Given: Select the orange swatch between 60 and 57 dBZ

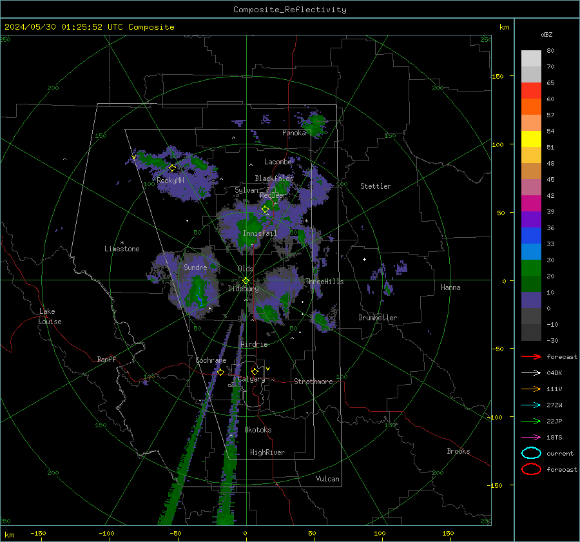Looking at the screenshot, I should coord(531,106).
